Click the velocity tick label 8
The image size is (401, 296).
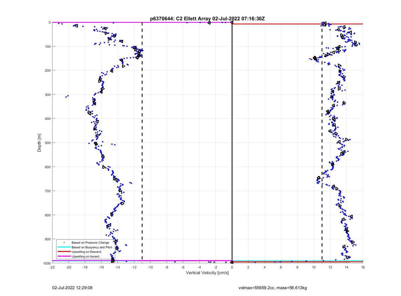(x=297, y=268)
